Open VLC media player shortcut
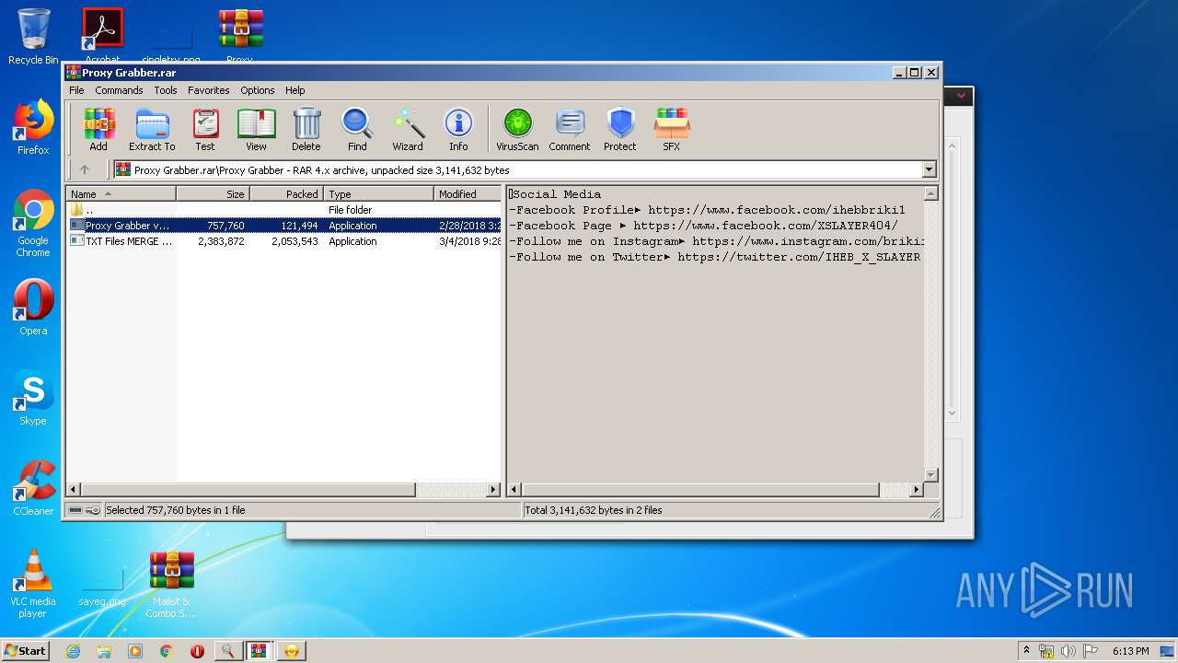The image size is (1178, 663). [33, 584]
